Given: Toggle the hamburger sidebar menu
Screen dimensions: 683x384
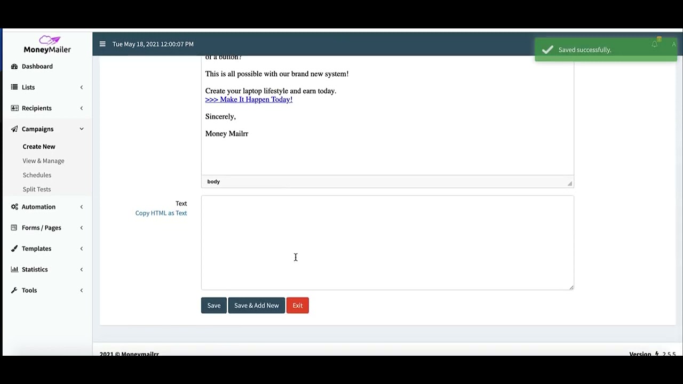Looking at the screenshot, I should tap(102, 44).
